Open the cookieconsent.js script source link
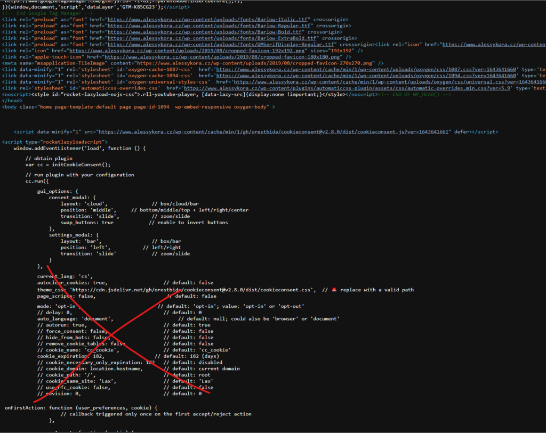This screenshot has height=433, width=546. 274,132
